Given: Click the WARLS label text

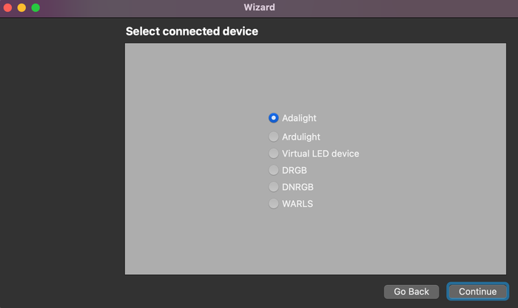Looking at the screenshot, I should pos(297,203).
